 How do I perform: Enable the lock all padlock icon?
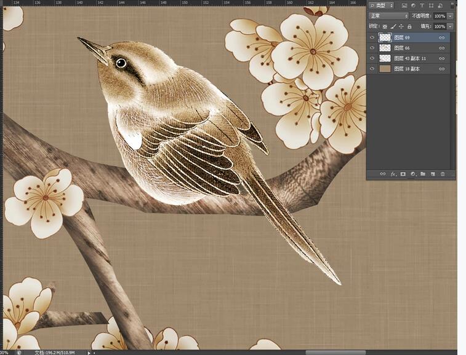(410, 26)
